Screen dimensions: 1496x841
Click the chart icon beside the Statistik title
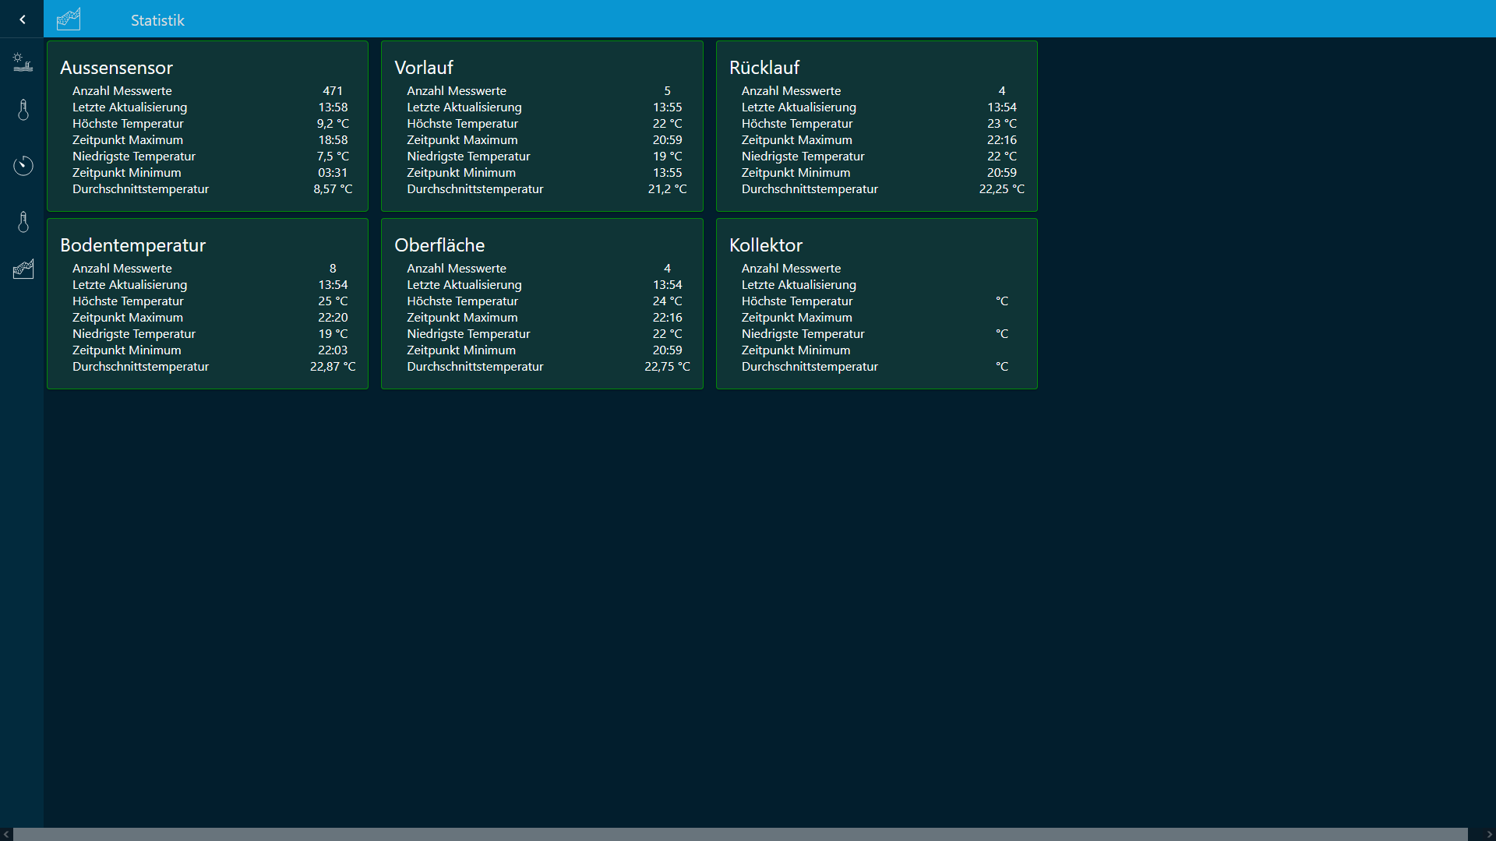(69, 19)
